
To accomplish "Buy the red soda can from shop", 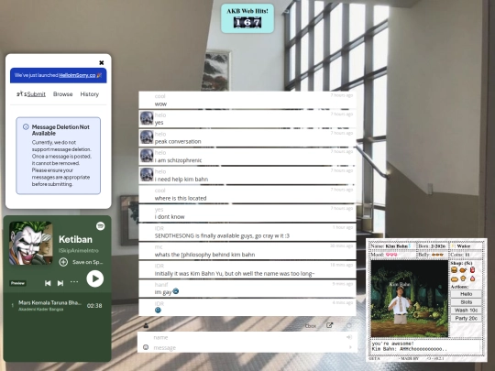I will click(472, 269).
